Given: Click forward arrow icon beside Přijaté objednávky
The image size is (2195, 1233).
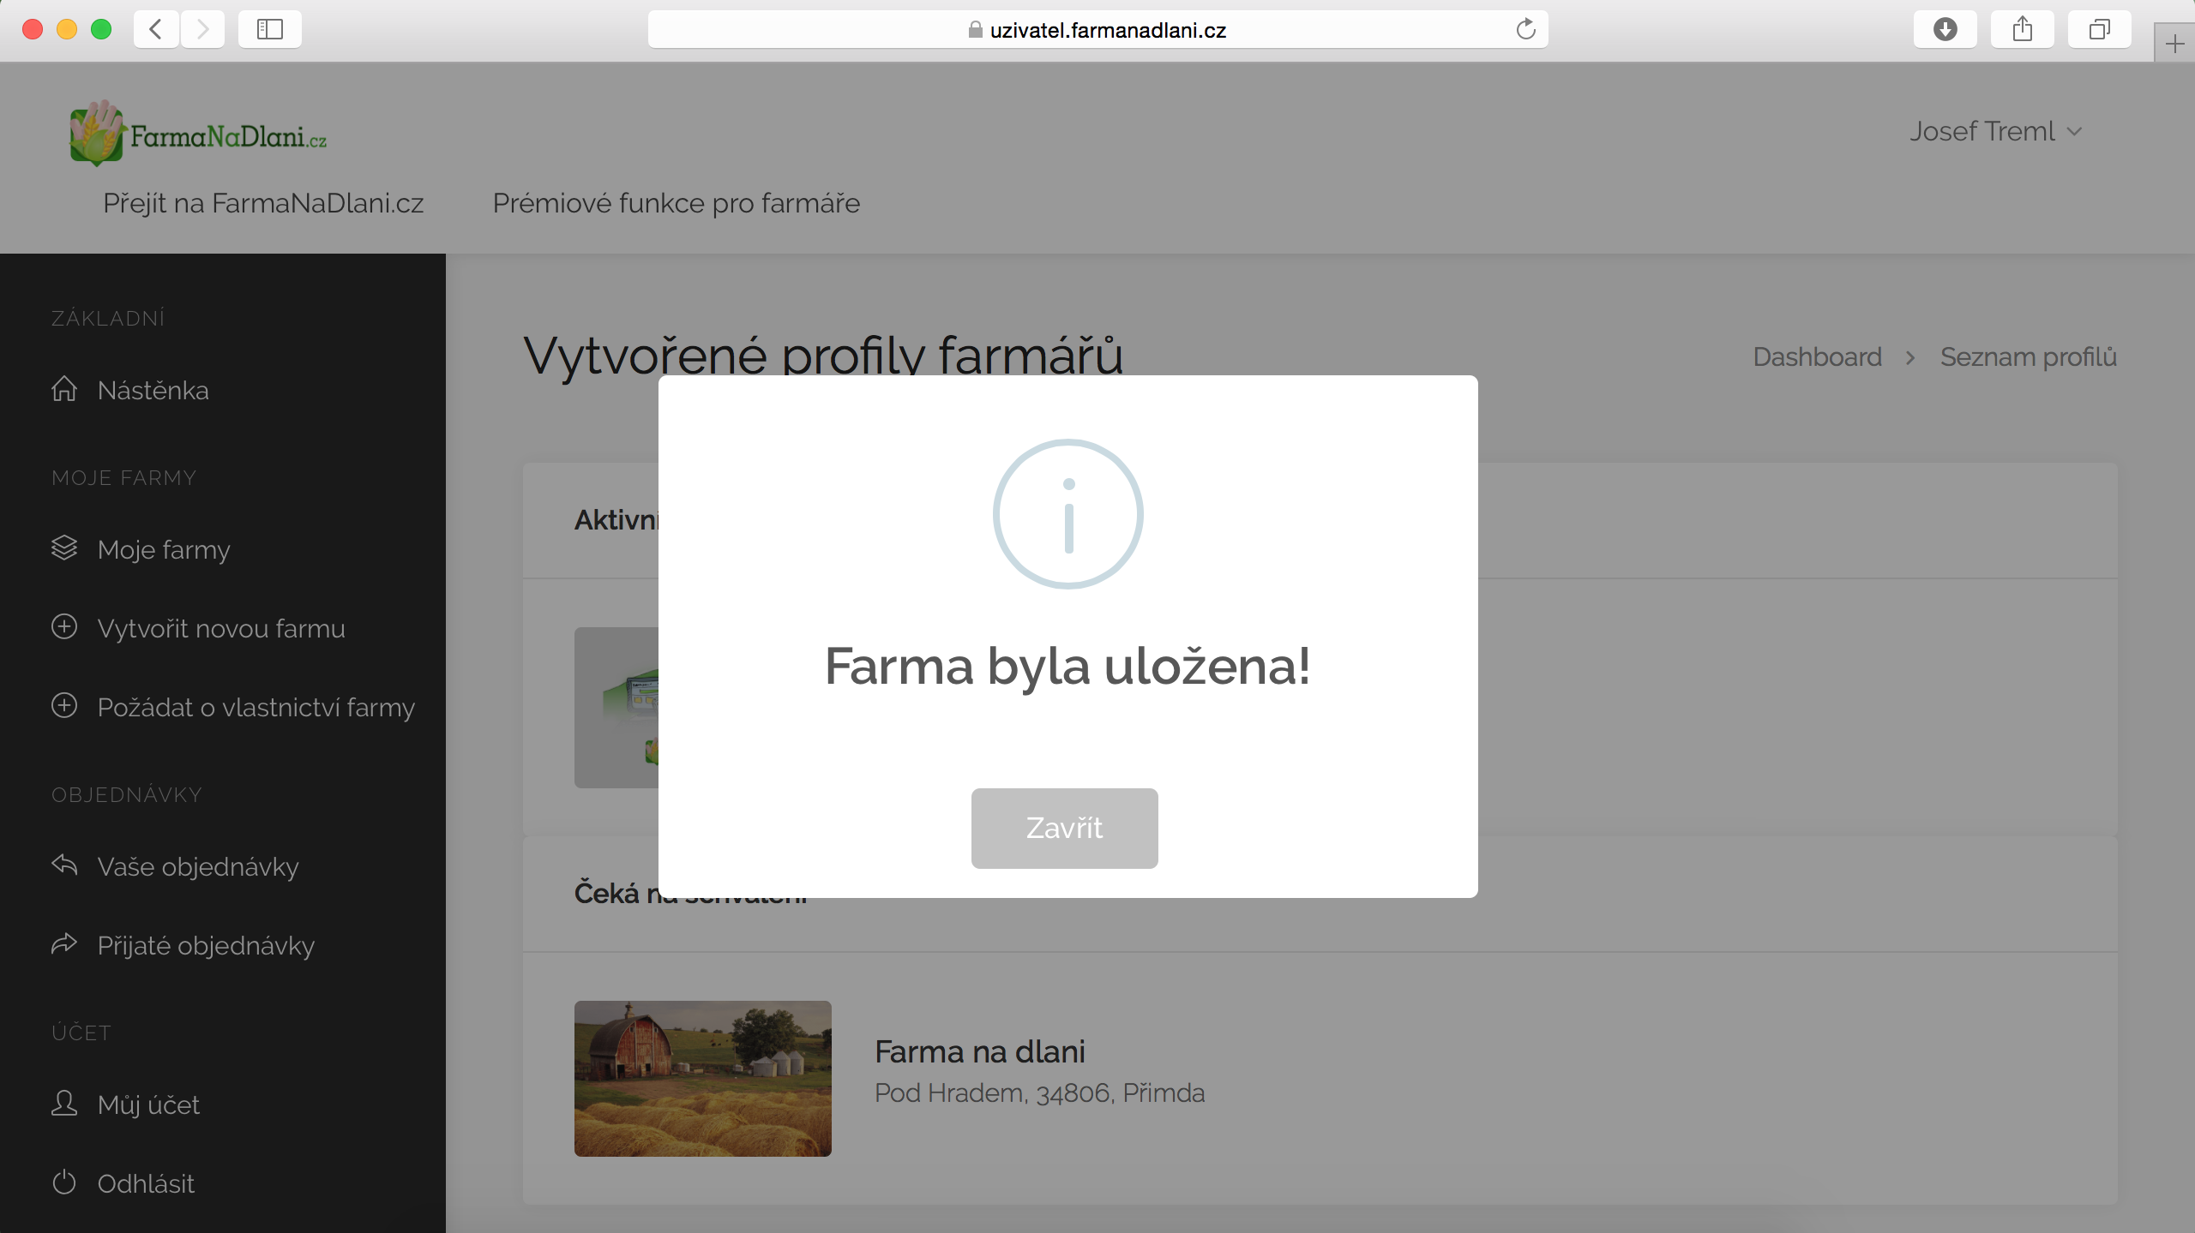Looking at the screenshot, I should tap(64, 943).
